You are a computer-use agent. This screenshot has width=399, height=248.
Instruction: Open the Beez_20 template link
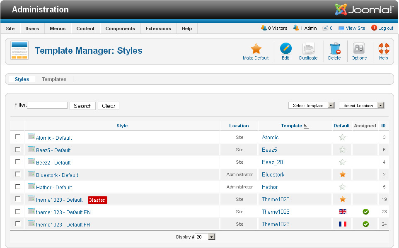272,162
